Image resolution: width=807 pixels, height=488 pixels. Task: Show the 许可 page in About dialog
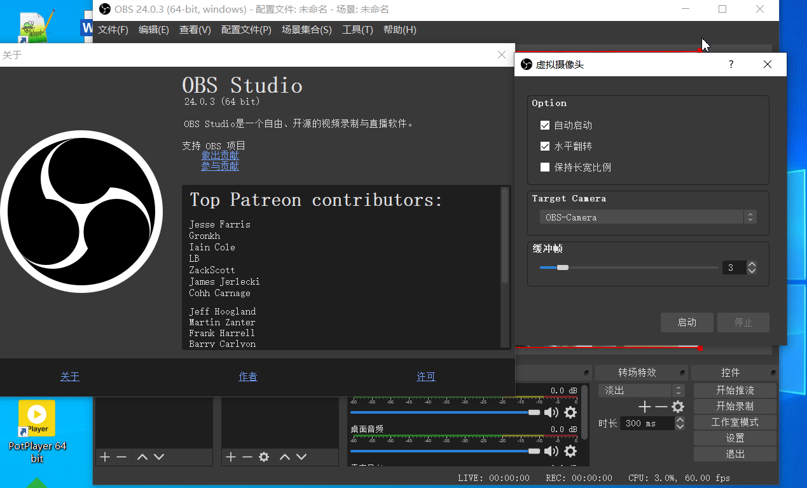point(426,376)
